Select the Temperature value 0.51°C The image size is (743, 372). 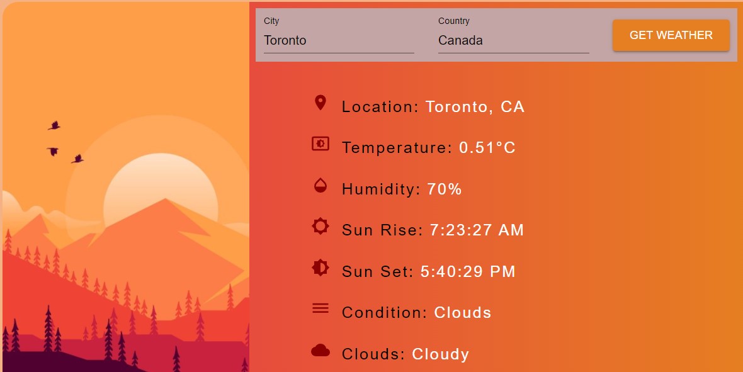tap(488, 148)
